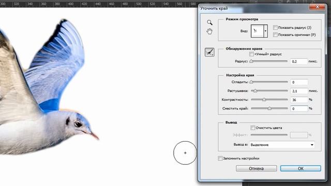Viewport: 331px width, 186px height.
Task: Click the Сместить край slider handle
Action: pos(269,109)
